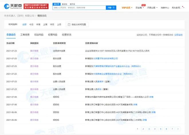Select the 今日 time filter
This screenshot has height=135, width=189.
(x=31, y=25)
